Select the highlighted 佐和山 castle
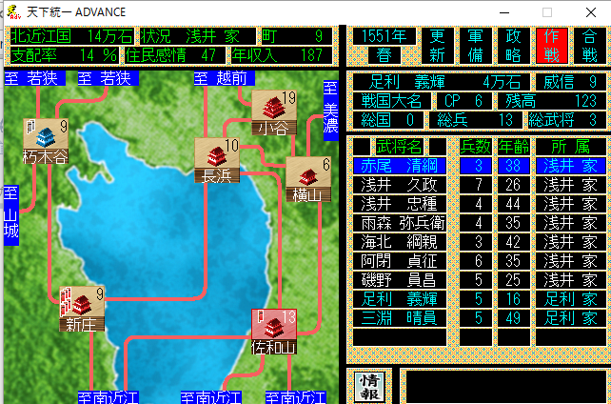611x404 pixels. pyautogui.click(x=274, y=332)
